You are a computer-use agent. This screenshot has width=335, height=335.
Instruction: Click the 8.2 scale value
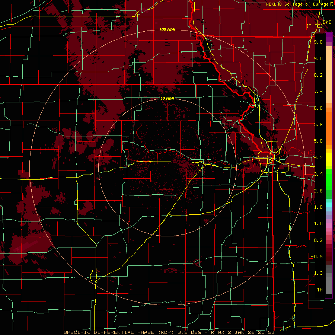[318, 75]
